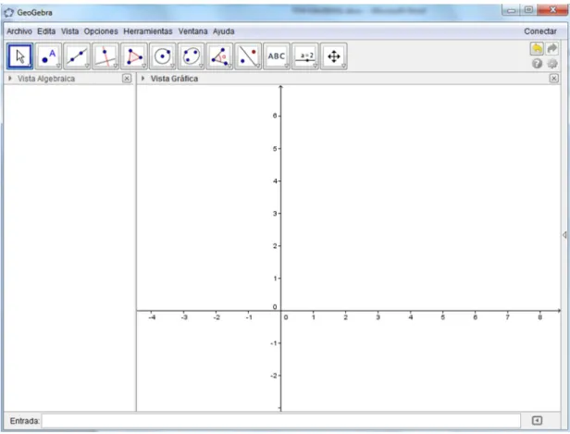Close the Vista Gráfica panel
This screenshot has height=434, width=570.
pyautogui.click(x=553, y=78)
